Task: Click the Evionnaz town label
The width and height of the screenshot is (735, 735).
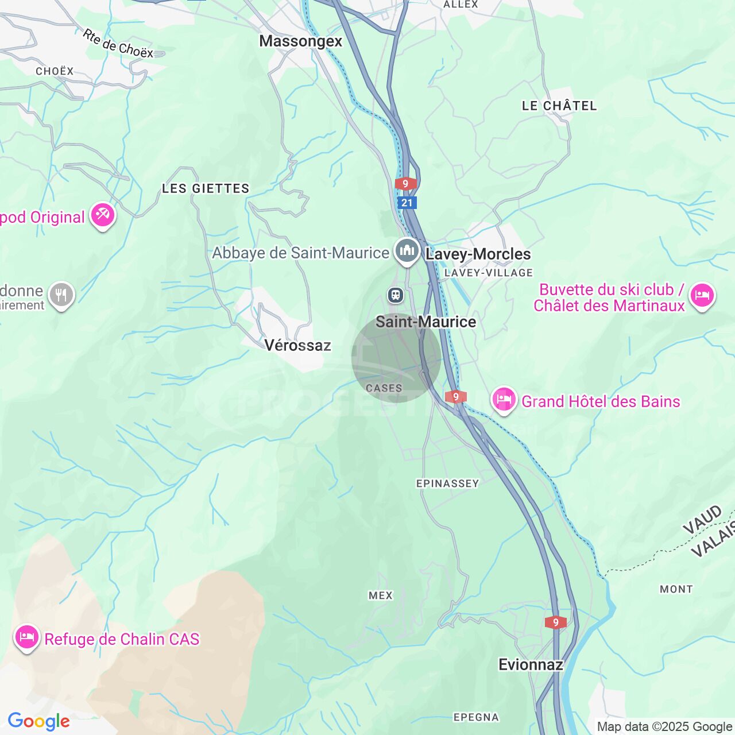Action: pos(531,664)
